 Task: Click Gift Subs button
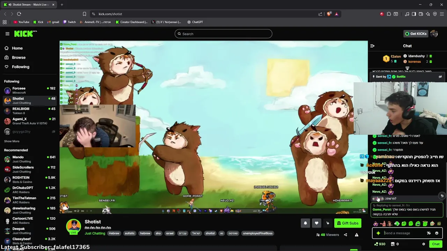347,223
